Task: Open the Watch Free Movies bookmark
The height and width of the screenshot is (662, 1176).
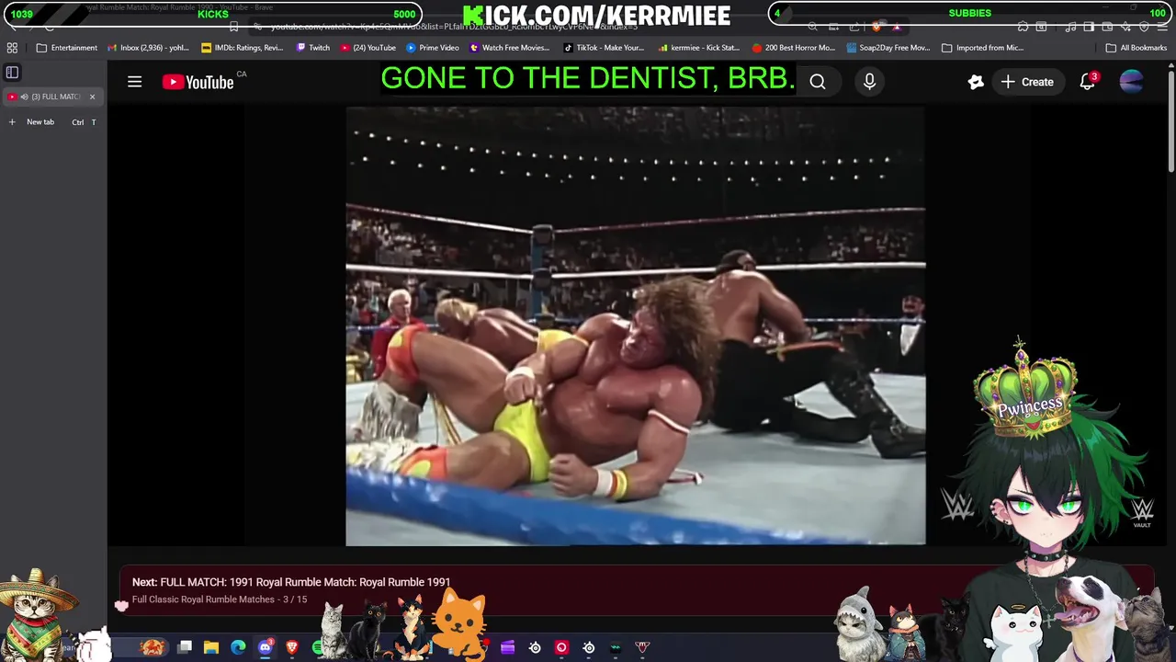Action: click(510, 48)
